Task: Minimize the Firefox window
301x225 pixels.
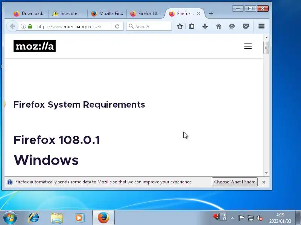Action: [238, 8]
